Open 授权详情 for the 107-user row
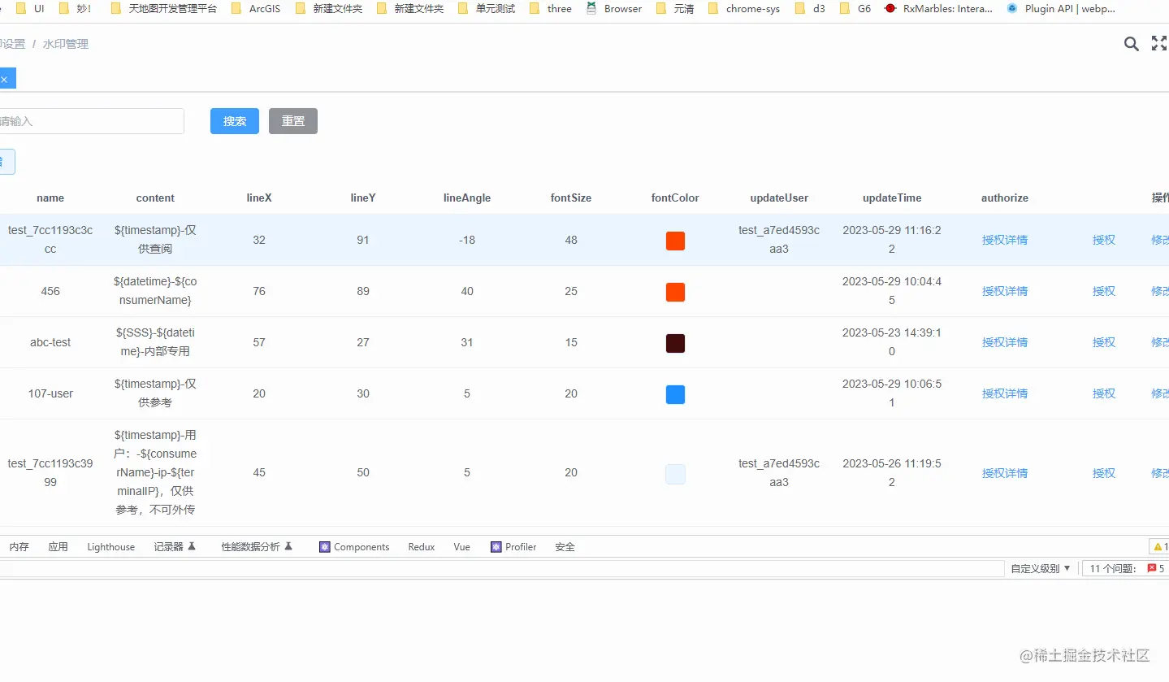The width and height of the screenshot is (1169, 682). (x=1005, y=393)
